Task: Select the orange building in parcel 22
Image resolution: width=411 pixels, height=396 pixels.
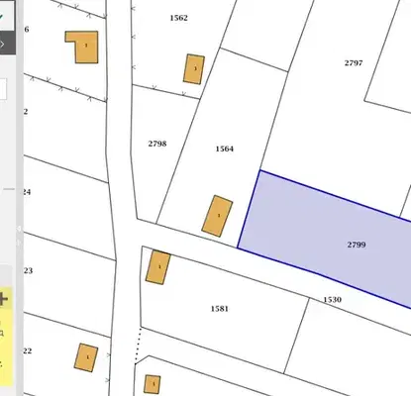Action: (x=86, y=357)
